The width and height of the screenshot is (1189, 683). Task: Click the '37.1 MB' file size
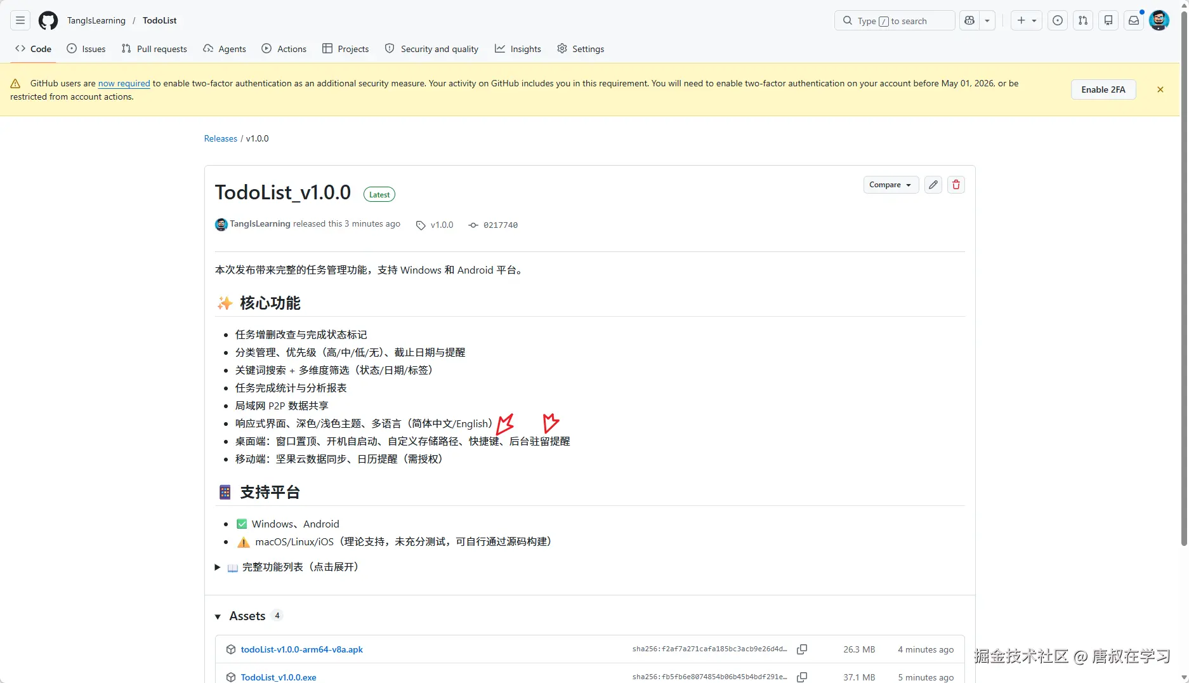[859, 677]
